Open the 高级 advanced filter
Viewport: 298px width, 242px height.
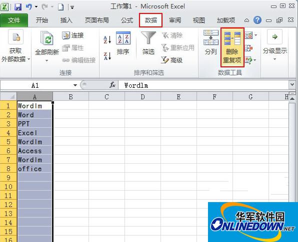click(x=172, y=60)
